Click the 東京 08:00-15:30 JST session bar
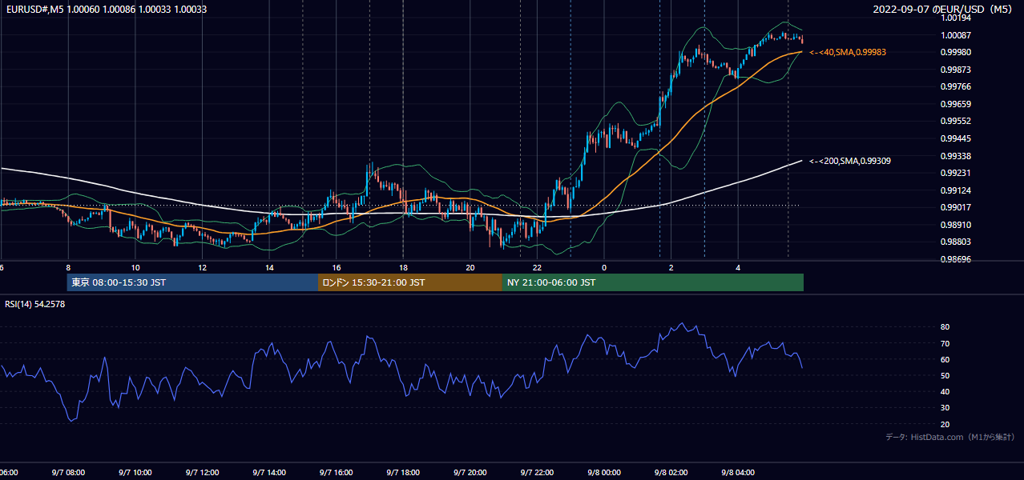1024x480 pixels. coord(192,282)
